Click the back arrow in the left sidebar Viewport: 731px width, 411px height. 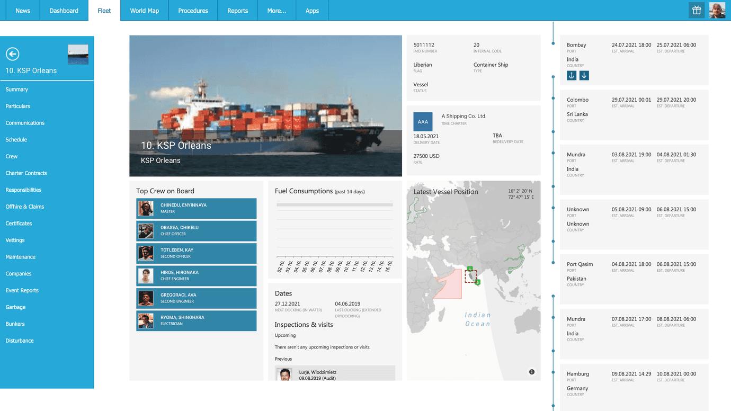[12, 53]
